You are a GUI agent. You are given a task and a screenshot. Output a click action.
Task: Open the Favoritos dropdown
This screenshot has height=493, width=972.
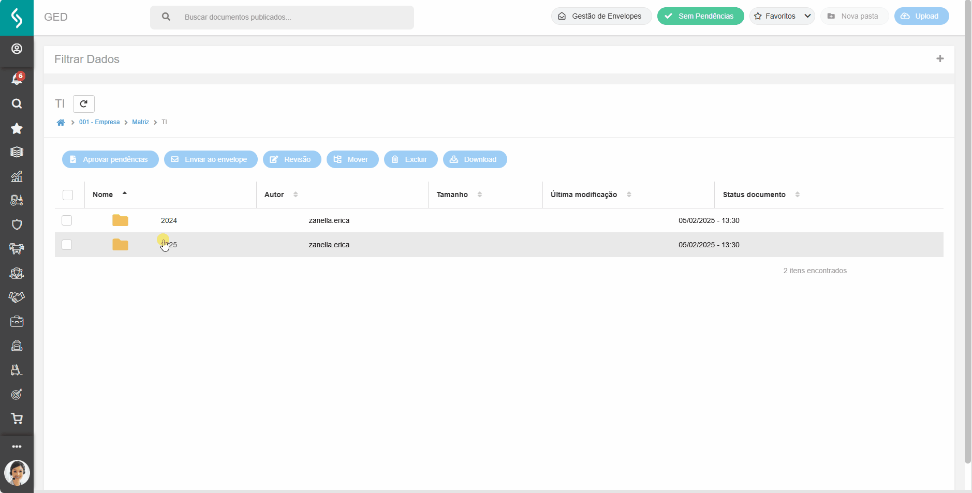pos(782,16)
